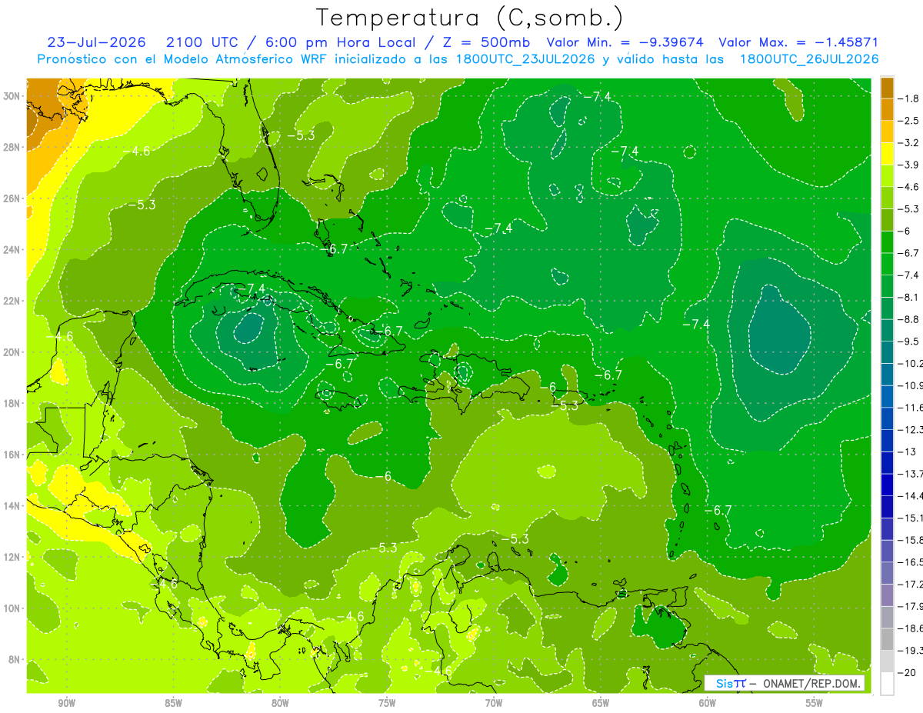Pick the teal swatch between -9.5 and -10.2
Screen dimensions: 923x713
(887, 352)
